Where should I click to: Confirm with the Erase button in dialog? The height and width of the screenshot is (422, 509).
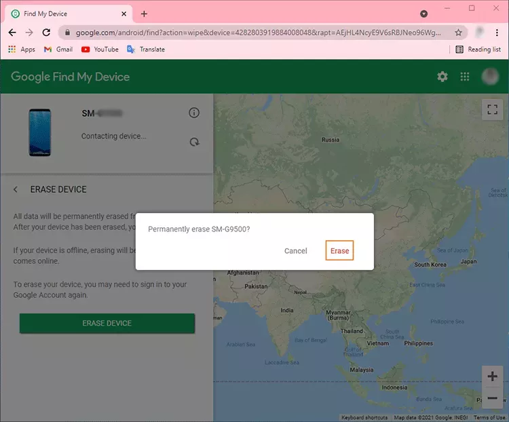tap(339, 250)
